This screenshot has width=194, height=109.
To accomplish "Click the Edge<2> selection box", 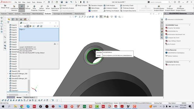I will point(39,35).
